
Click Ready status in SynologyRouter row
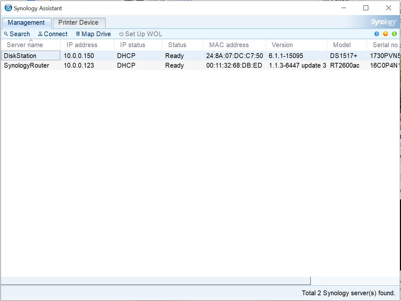(175, 65)
